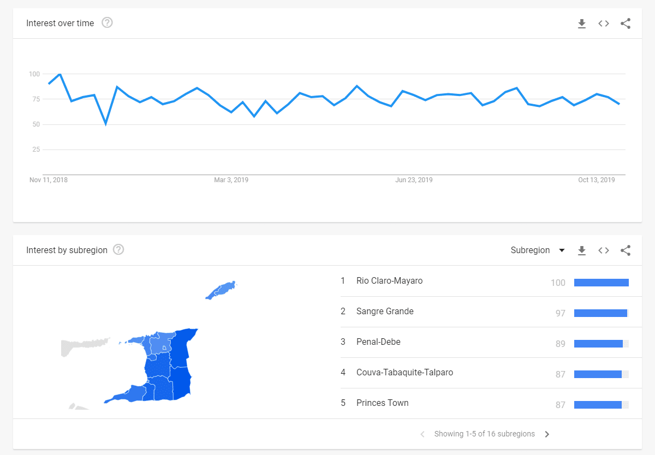Screen dimensions: 655x455
Task: Open the Penal-Debe subregion row
Action: (485, 342)
